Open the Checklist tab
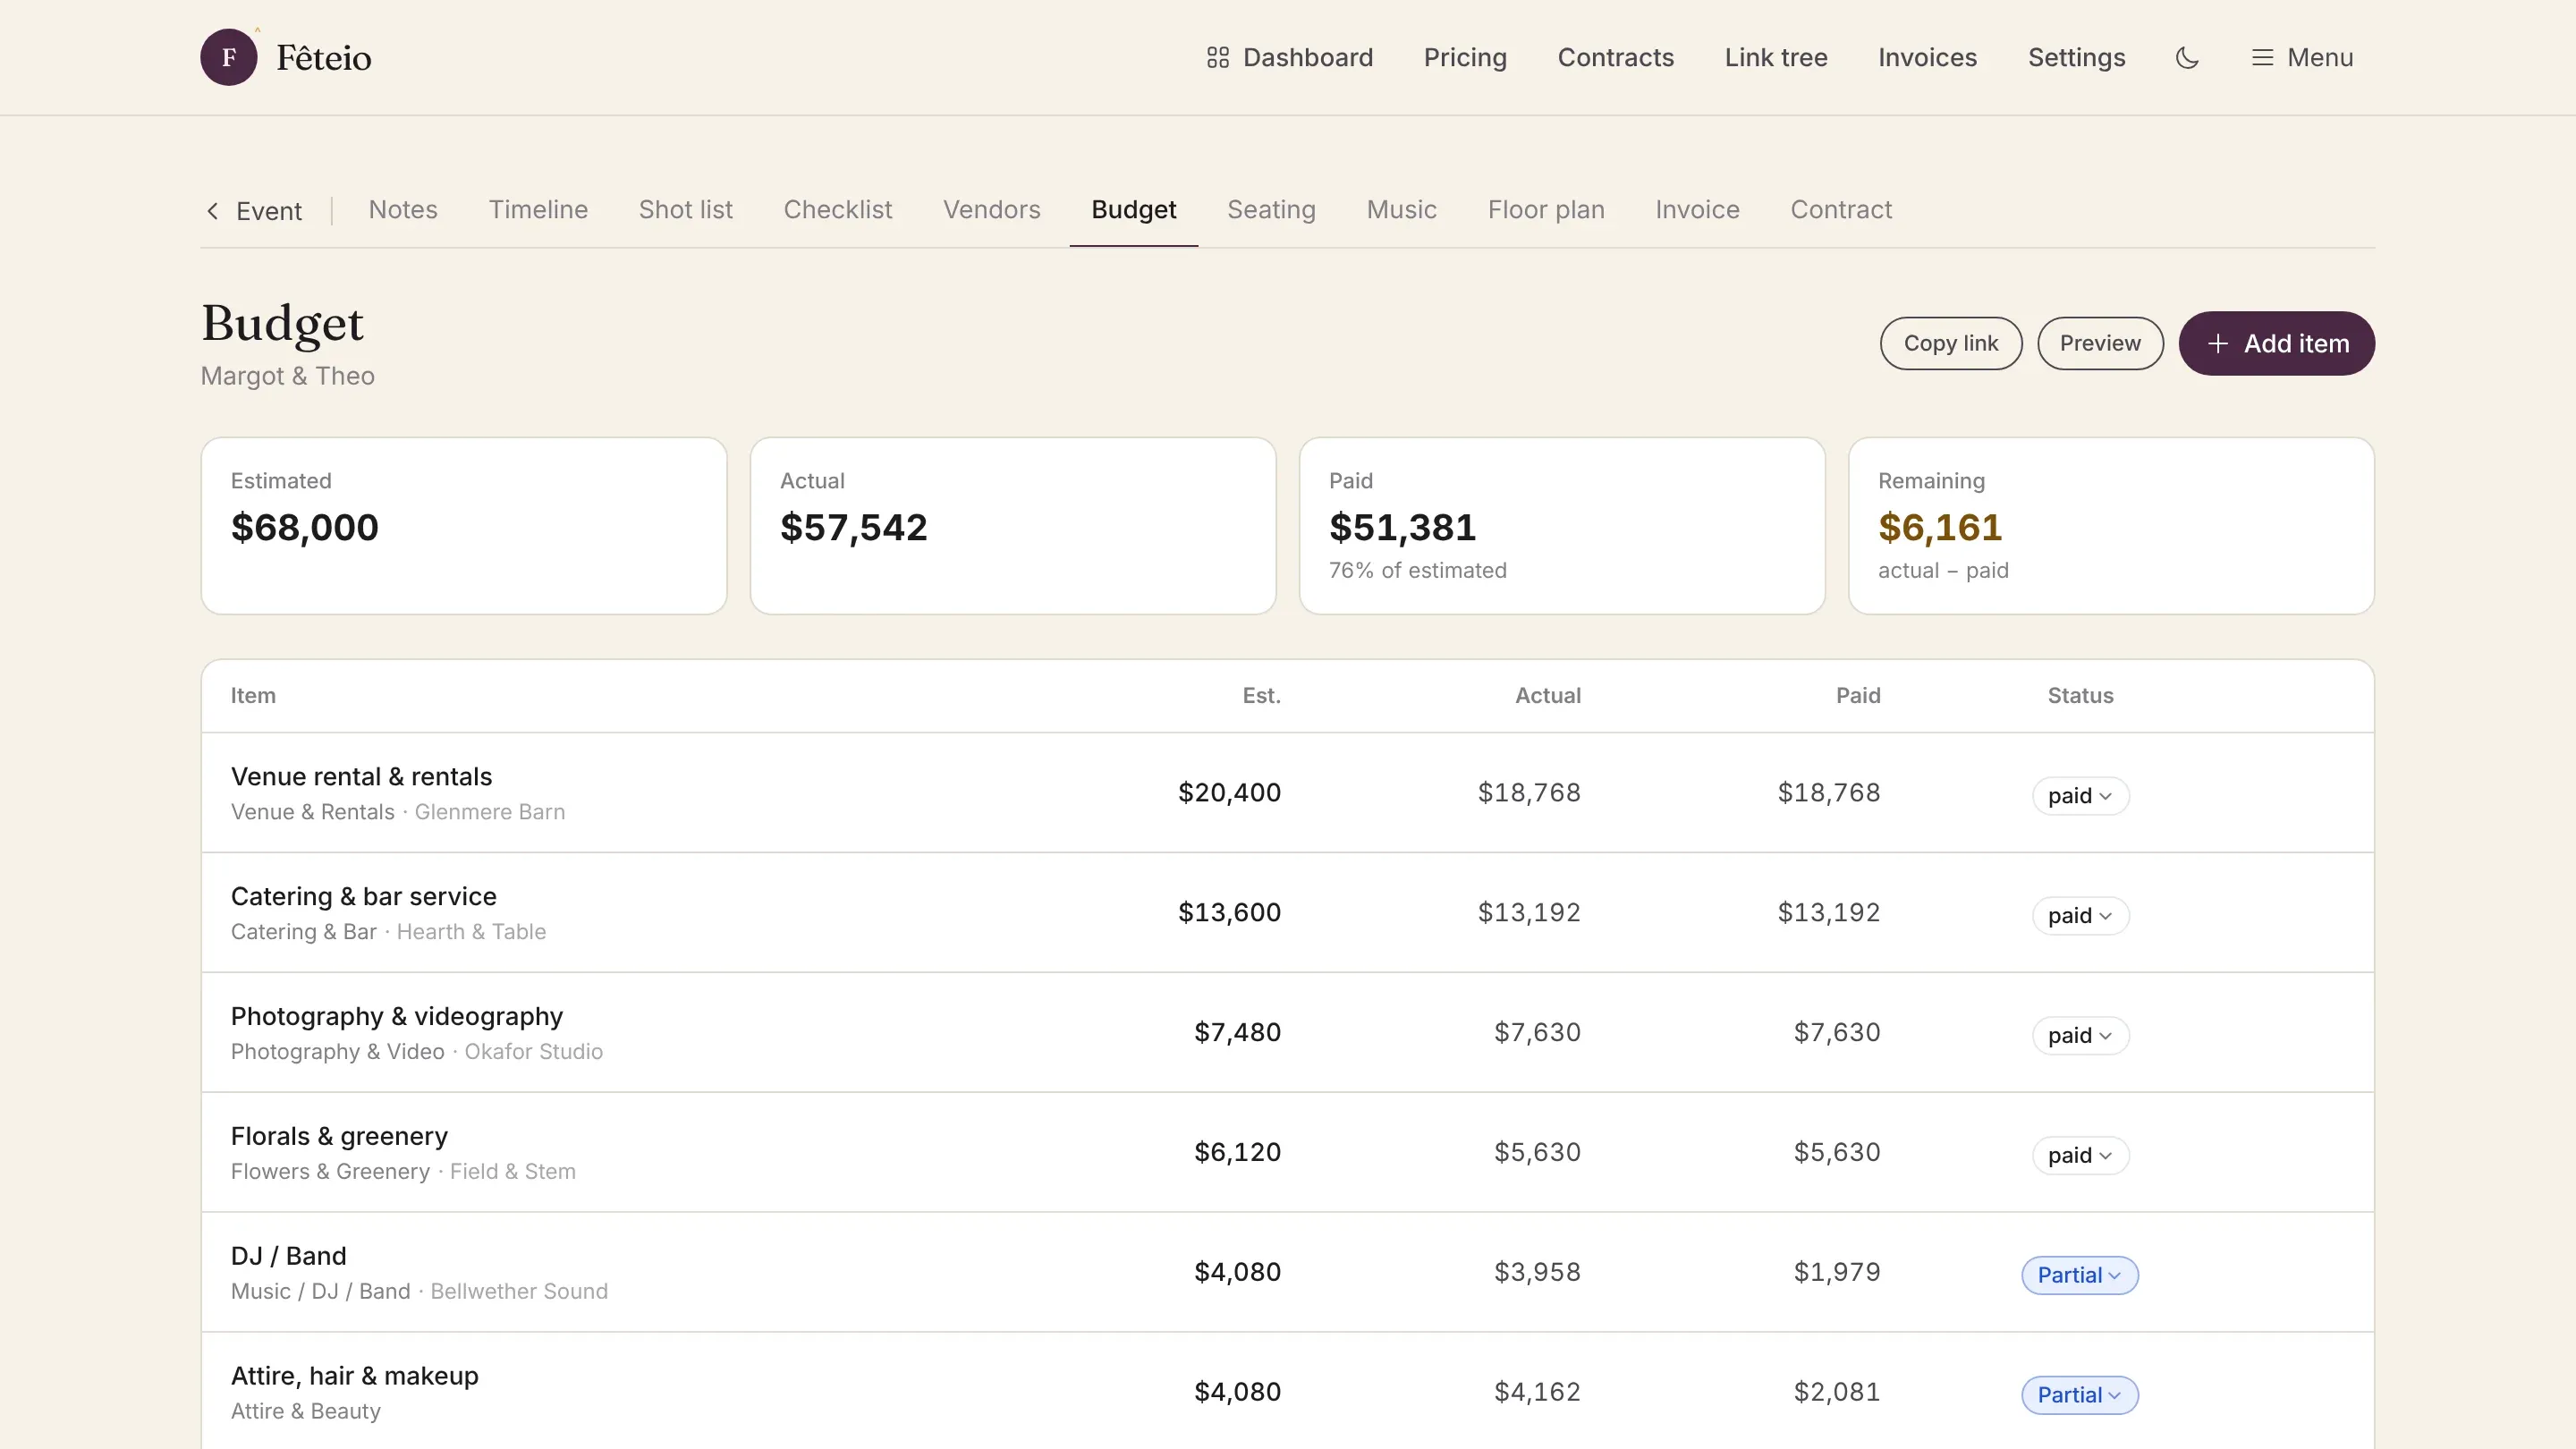2576x1449 pixels. tap(837, 210)
